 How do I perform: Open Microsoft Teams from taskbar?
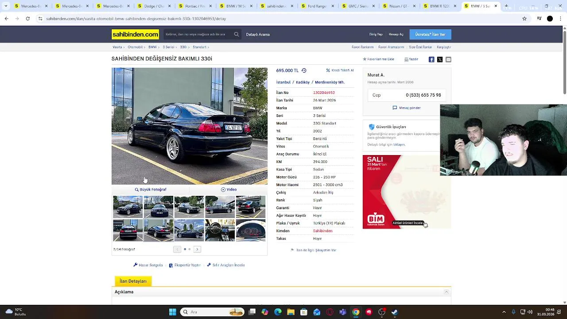tap(342, 312)
